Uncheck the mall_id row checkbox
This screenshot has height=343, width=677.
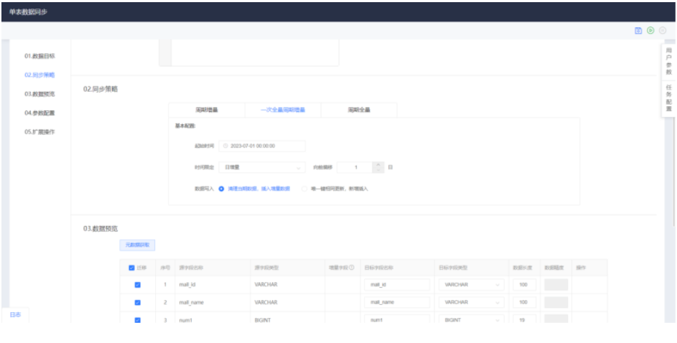click(x=138, y=285)
